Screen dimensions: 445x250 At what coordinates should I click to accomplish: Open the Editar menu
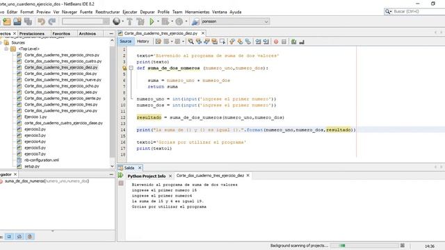pyautogui.click(x=12, y=12)
